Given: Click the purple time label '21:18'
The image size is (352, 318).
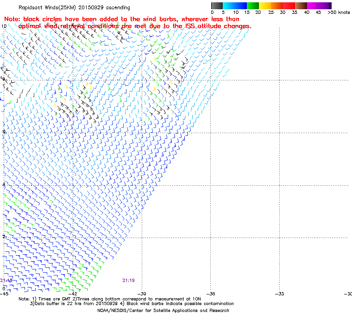Looking at the screenshot, I should [6, 281].
